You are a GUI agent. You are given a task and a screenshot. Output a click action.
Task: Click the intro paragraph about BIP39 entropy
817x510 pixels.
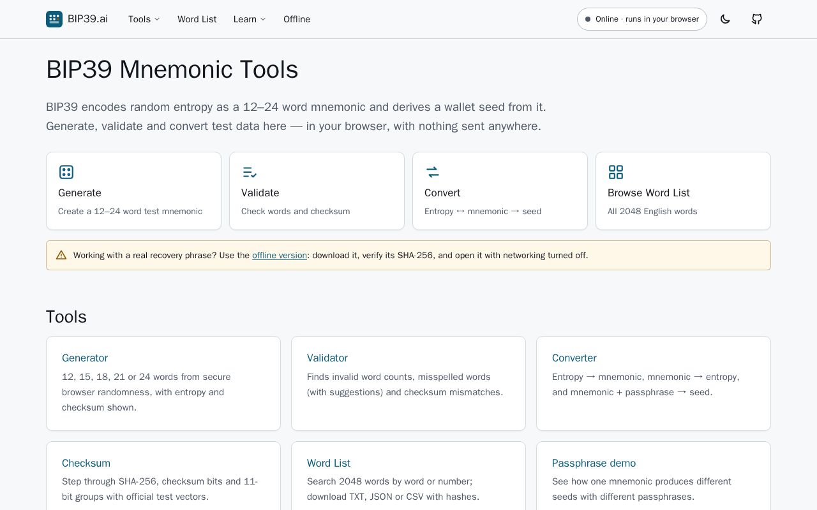click(296, 117)
